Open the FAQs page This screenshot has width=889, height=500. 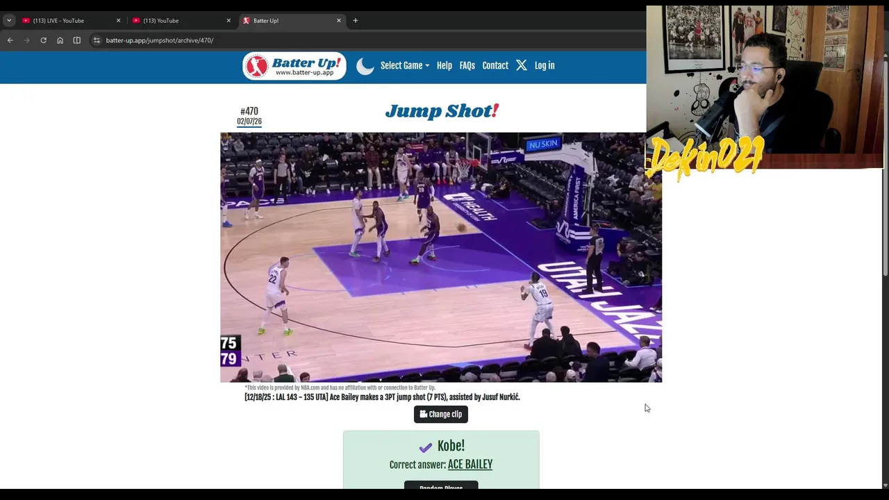[x=467, y=65]
